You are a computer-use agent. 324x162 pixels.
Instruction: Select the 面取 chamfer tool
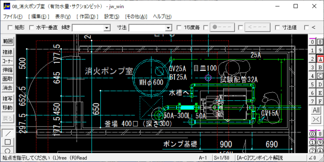pos(8,79)
